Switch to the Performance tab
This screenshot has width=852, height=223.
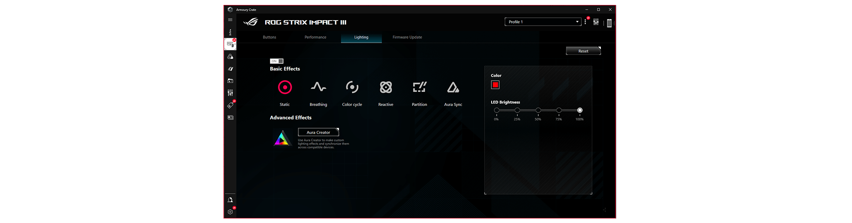click(x=315, y=37)
